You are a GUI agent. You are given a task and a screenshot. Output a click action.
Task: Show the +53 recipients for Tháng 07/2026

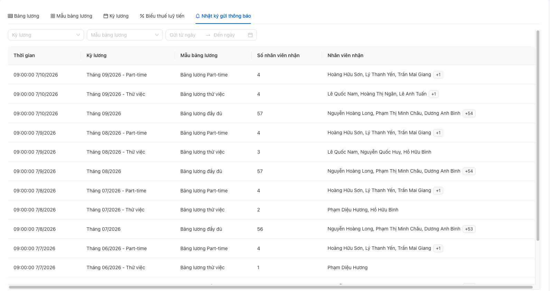469,229
